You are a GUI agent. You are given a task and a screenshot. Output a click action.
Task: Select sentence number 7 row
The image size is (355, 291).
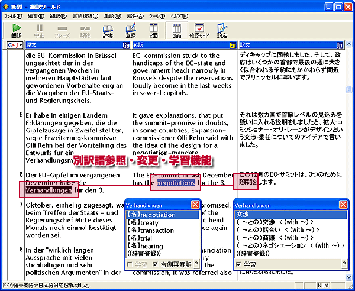(21, 205)
